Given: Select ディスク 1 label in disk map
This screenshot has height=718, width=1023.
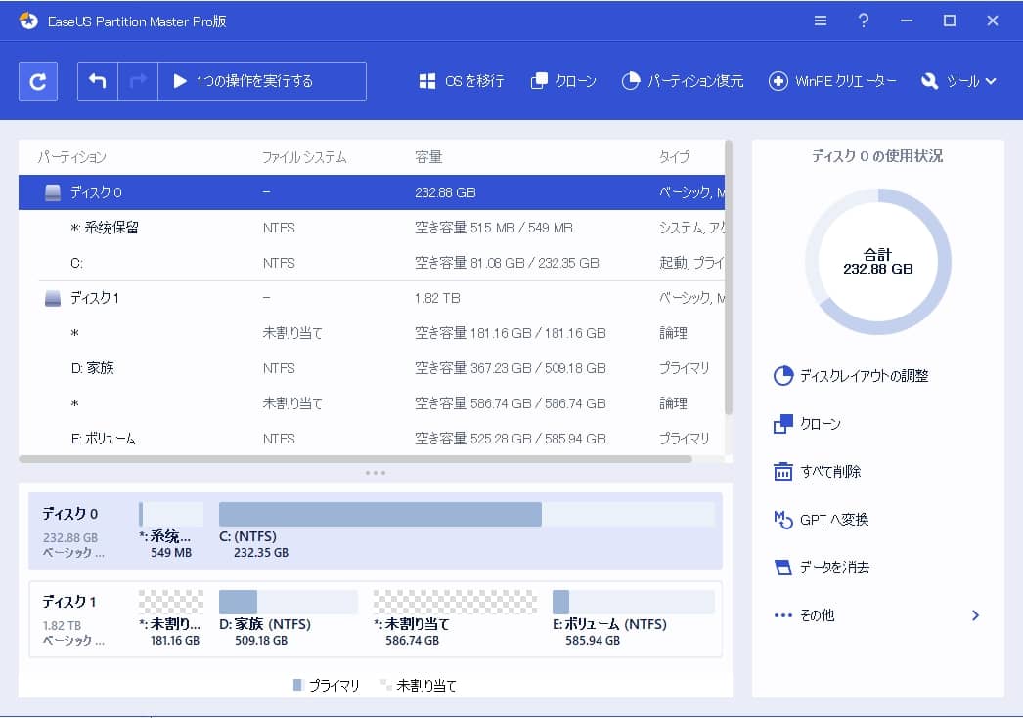Looking at the screenshot, I should tap(69, 602).
